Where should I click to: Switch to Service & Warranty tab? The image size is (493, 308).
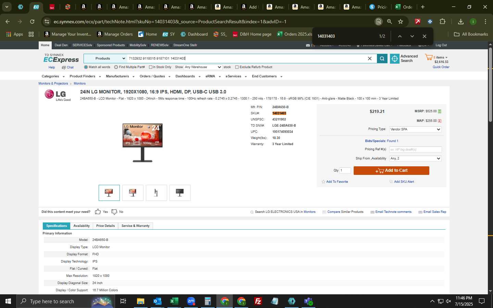(x=136, y=226)
